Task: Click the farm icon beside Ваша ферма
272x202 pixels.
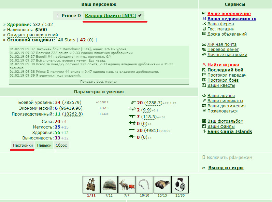Action: pos(204,24)
